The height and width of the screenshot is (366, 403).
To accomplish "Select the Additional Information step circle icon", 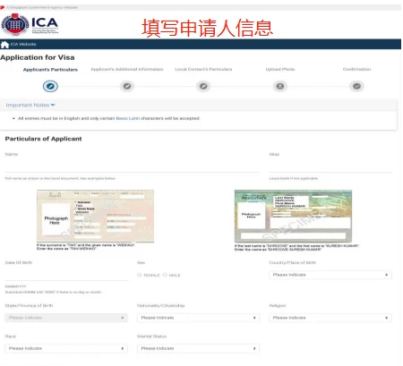I will pyautogui.click(x=127, y=86).
